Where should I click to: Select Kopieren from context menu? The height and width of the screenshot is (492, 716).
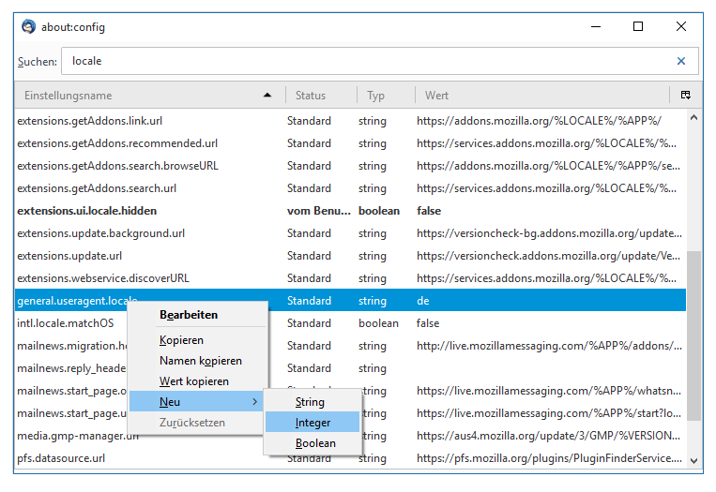[181, 340]
